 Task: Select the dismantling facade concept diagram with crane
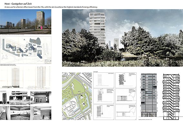click(126, 80)
